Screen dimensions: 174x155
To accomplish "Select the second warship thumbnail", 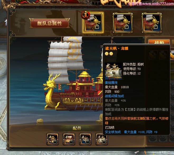I will click(123, 23).
